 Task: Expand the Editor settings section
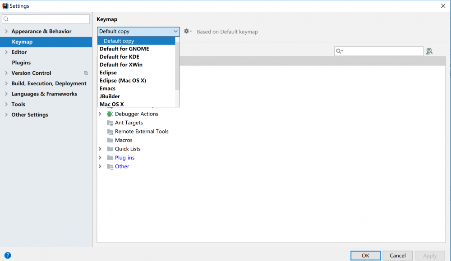click(6, 52)
